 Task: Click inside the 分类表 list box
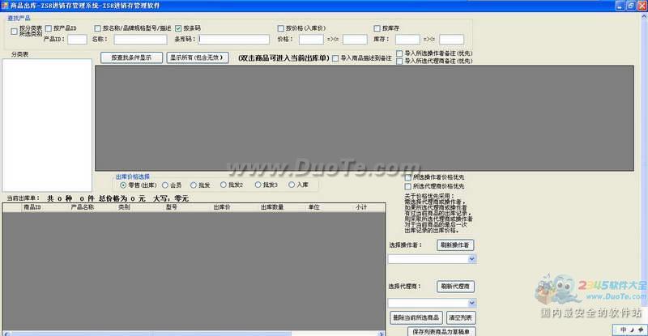47,125
